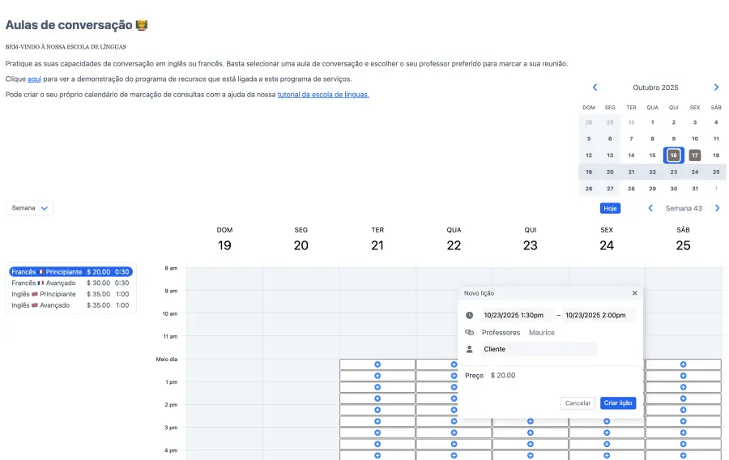Screen dimensions: 729x460
Task: Go to next month after Outubro 2025
Action: coord(716,87)
